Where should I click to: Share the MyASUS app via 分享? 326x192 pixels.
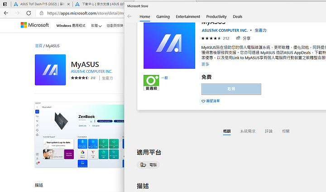243,38
